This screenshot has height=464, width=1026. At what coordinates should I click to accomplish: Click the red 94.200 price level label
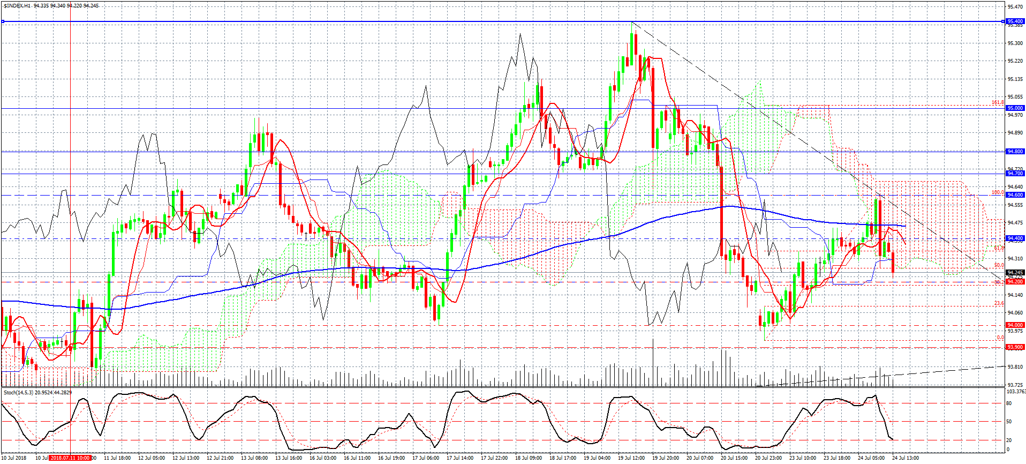pyautogui.click(x=1015, y=281)
